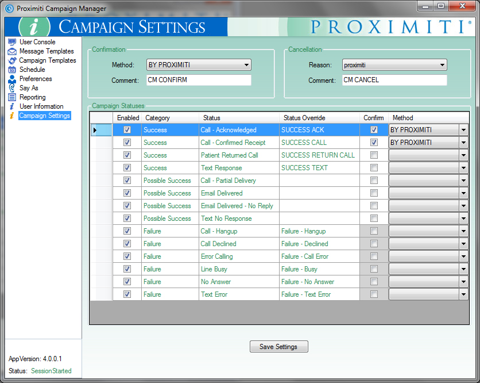This screenshot has height=383, width=480.
Task: Click the Text No Response status cell
Action: point(239,219)
